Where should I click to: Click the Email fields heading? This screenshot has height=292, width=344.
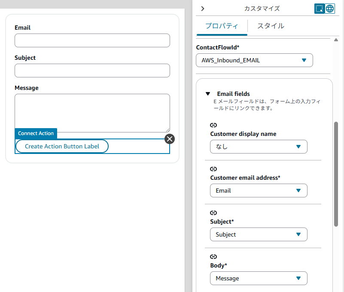coord(234,94)
